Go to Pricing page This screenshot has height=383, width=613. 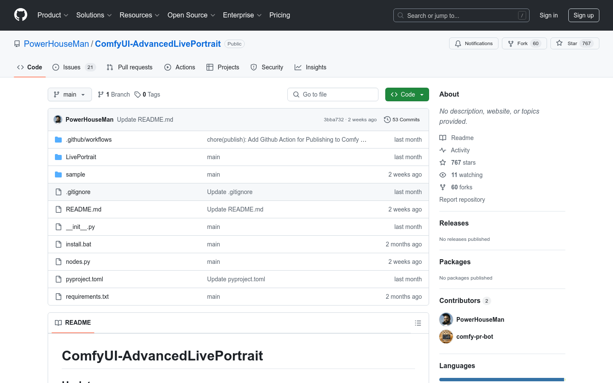pos(280,15)
